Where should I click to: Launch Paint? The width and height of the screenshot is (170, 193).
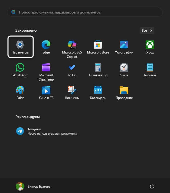pyautogui.click(x=20, y=92)
